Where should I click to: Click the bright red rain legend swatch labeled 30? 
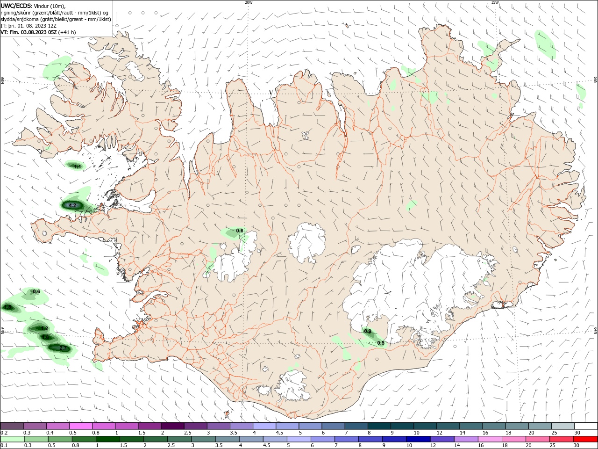click(x=586, y=439)
